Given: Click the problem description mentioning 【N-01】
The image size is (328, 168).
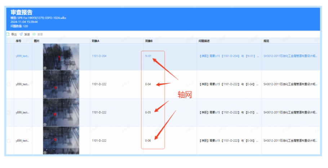Looking at the screenshot, I should (x=229, y=56).
